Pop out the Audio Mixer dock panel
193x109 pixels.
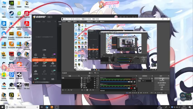tap(136, 76)
